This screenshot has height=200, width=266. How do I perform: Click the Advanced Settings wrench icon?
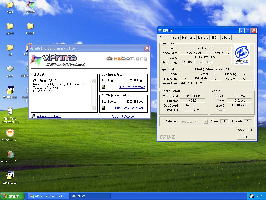click(33, 116)
